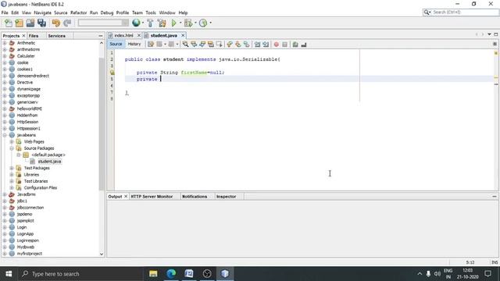Click the hint lightbulb on line 4 gutter
The width and height of the screenshot is (500, 281).
tap(112, 73)
